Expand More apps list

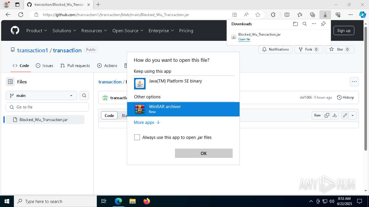pyautogui.click(x=147, y=122)
